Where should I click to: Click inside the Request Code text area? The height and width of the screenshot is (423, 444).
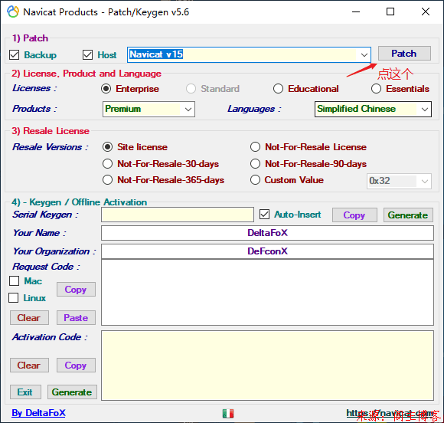click(267, 292)
